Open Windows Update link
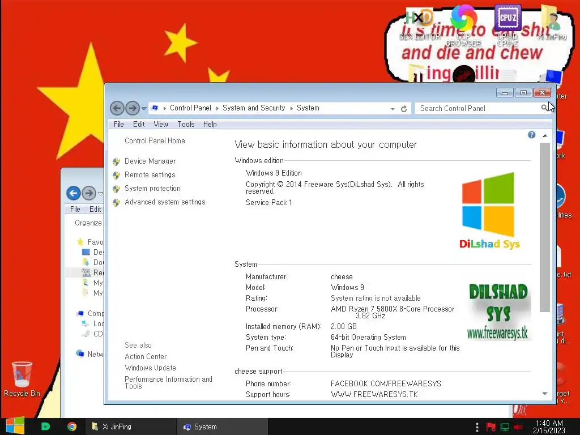The height and width of the screenshot is (435, 580). [x=150, y=368]
